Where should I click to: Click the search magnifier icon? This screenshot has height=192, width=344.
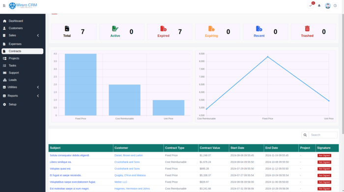click(x=305, y=135)
